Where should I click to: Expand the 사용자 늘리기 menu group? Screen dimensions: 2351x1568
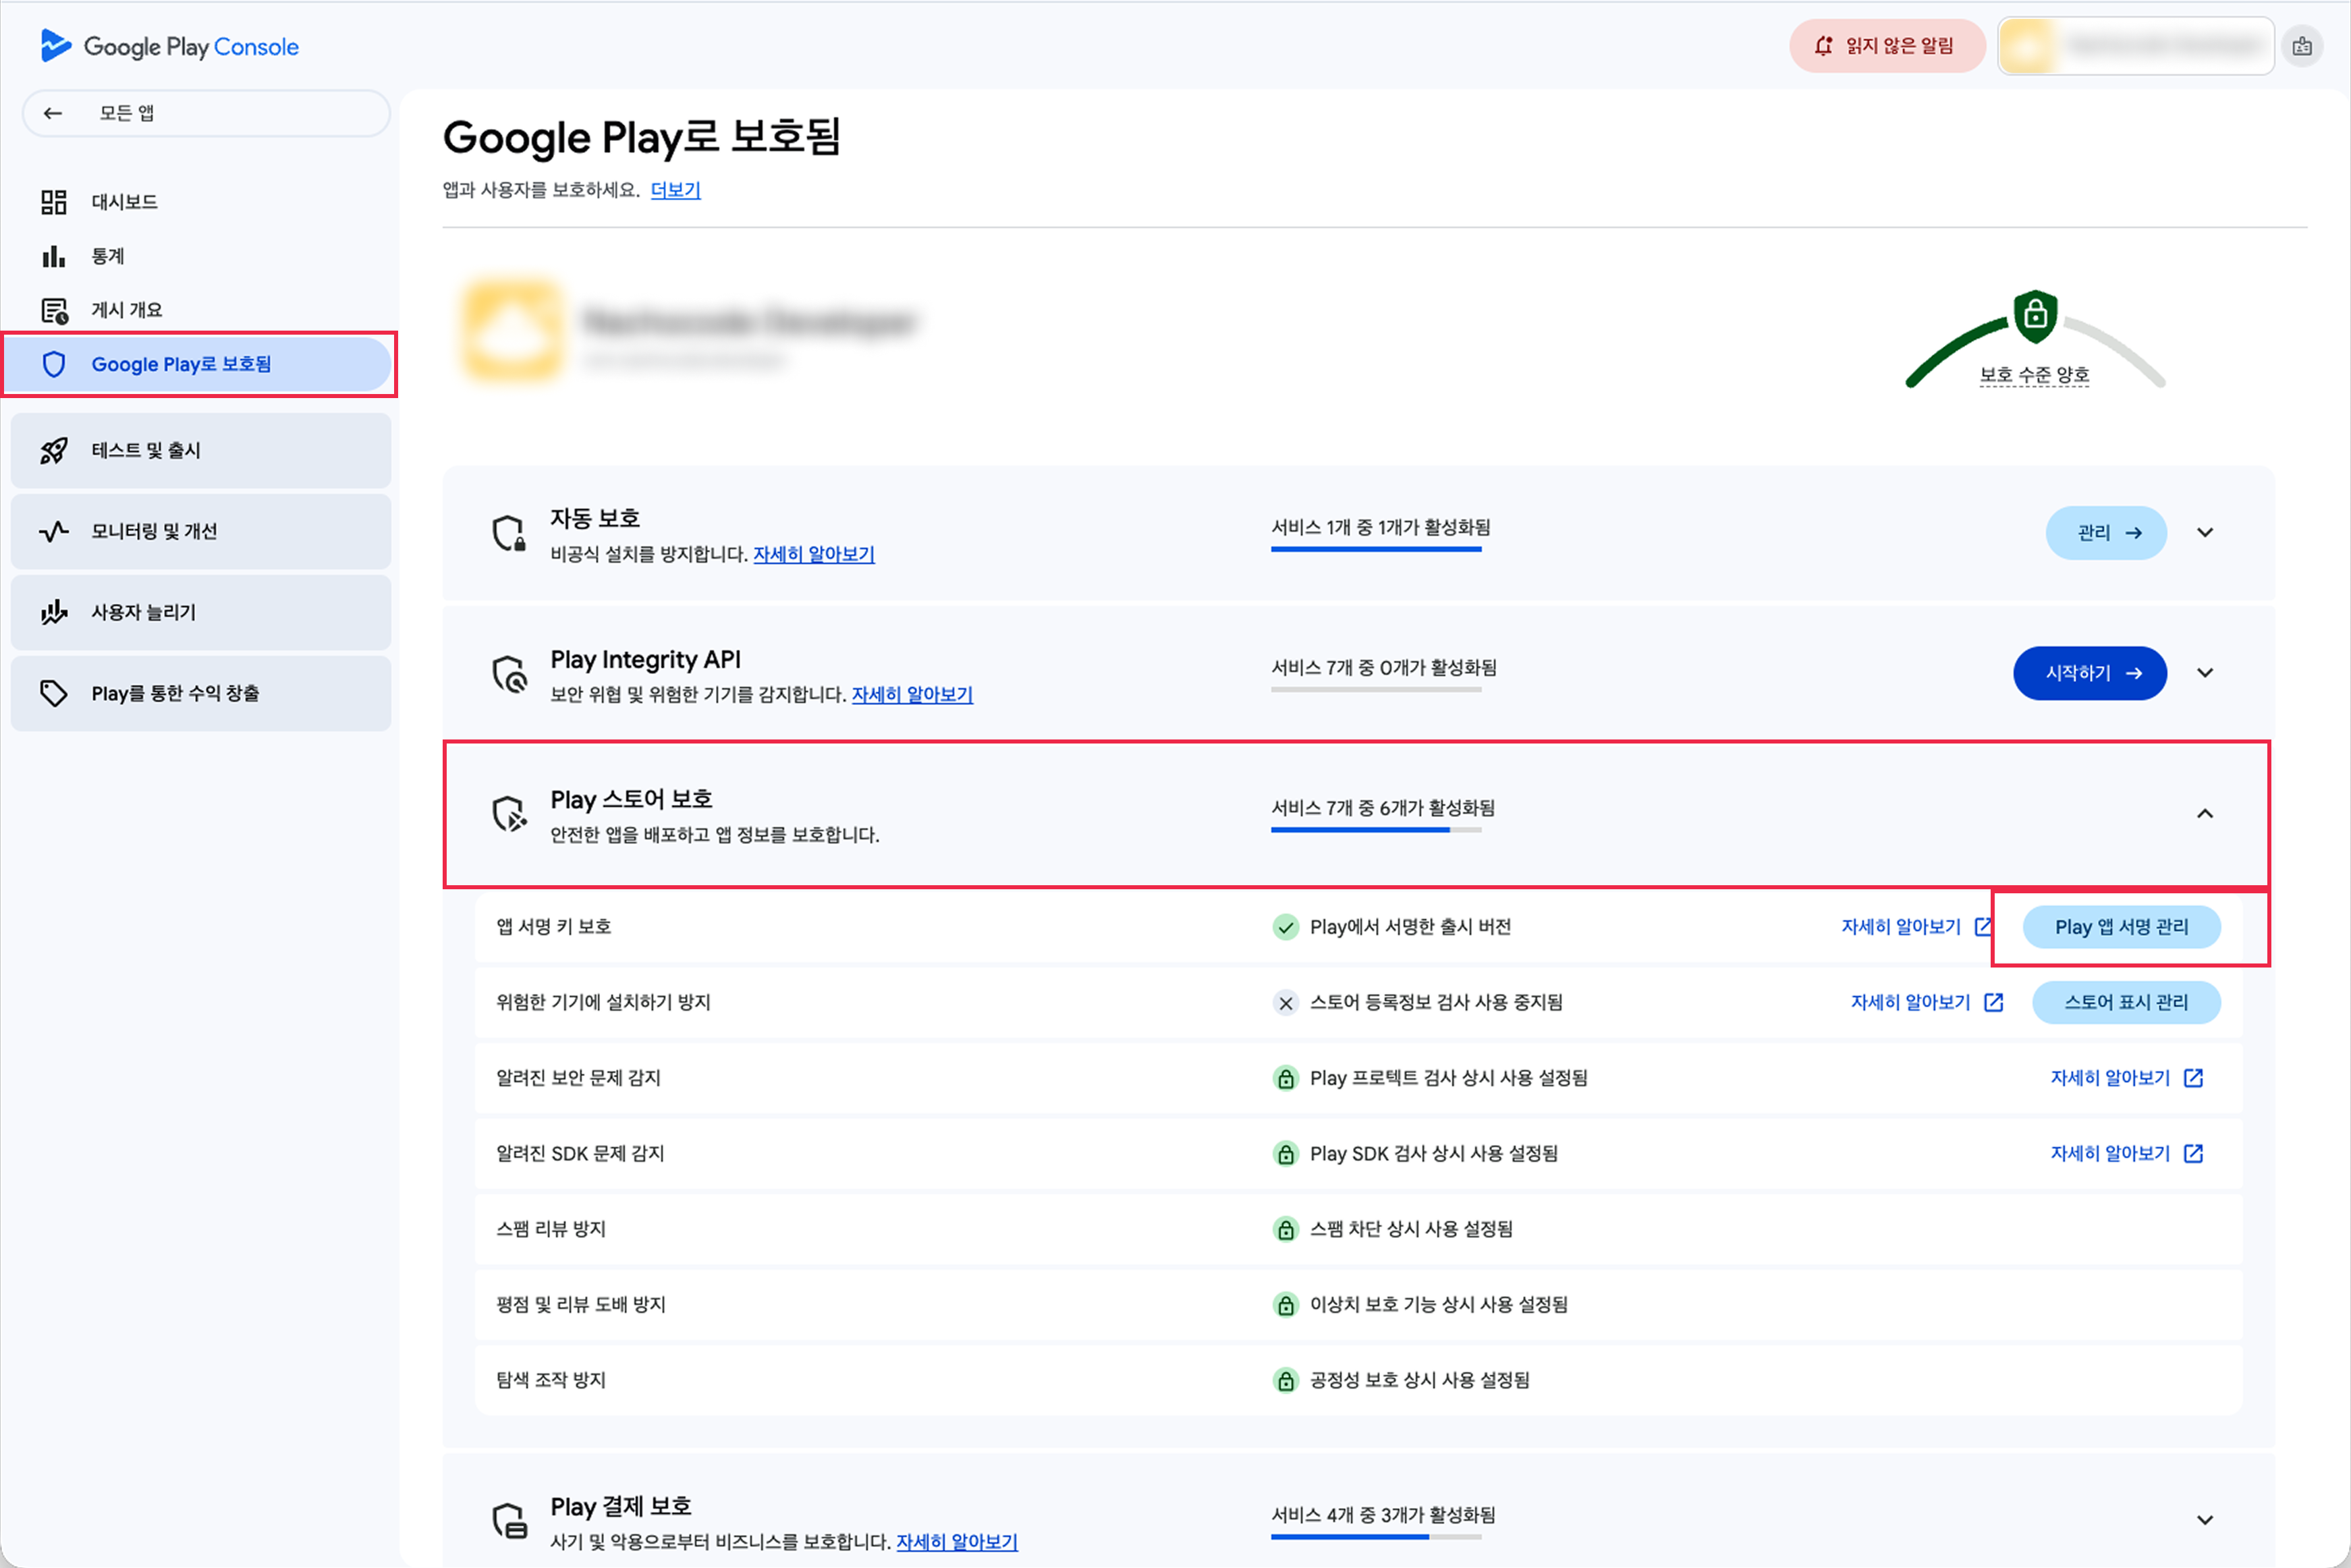(x=201, y=612)
